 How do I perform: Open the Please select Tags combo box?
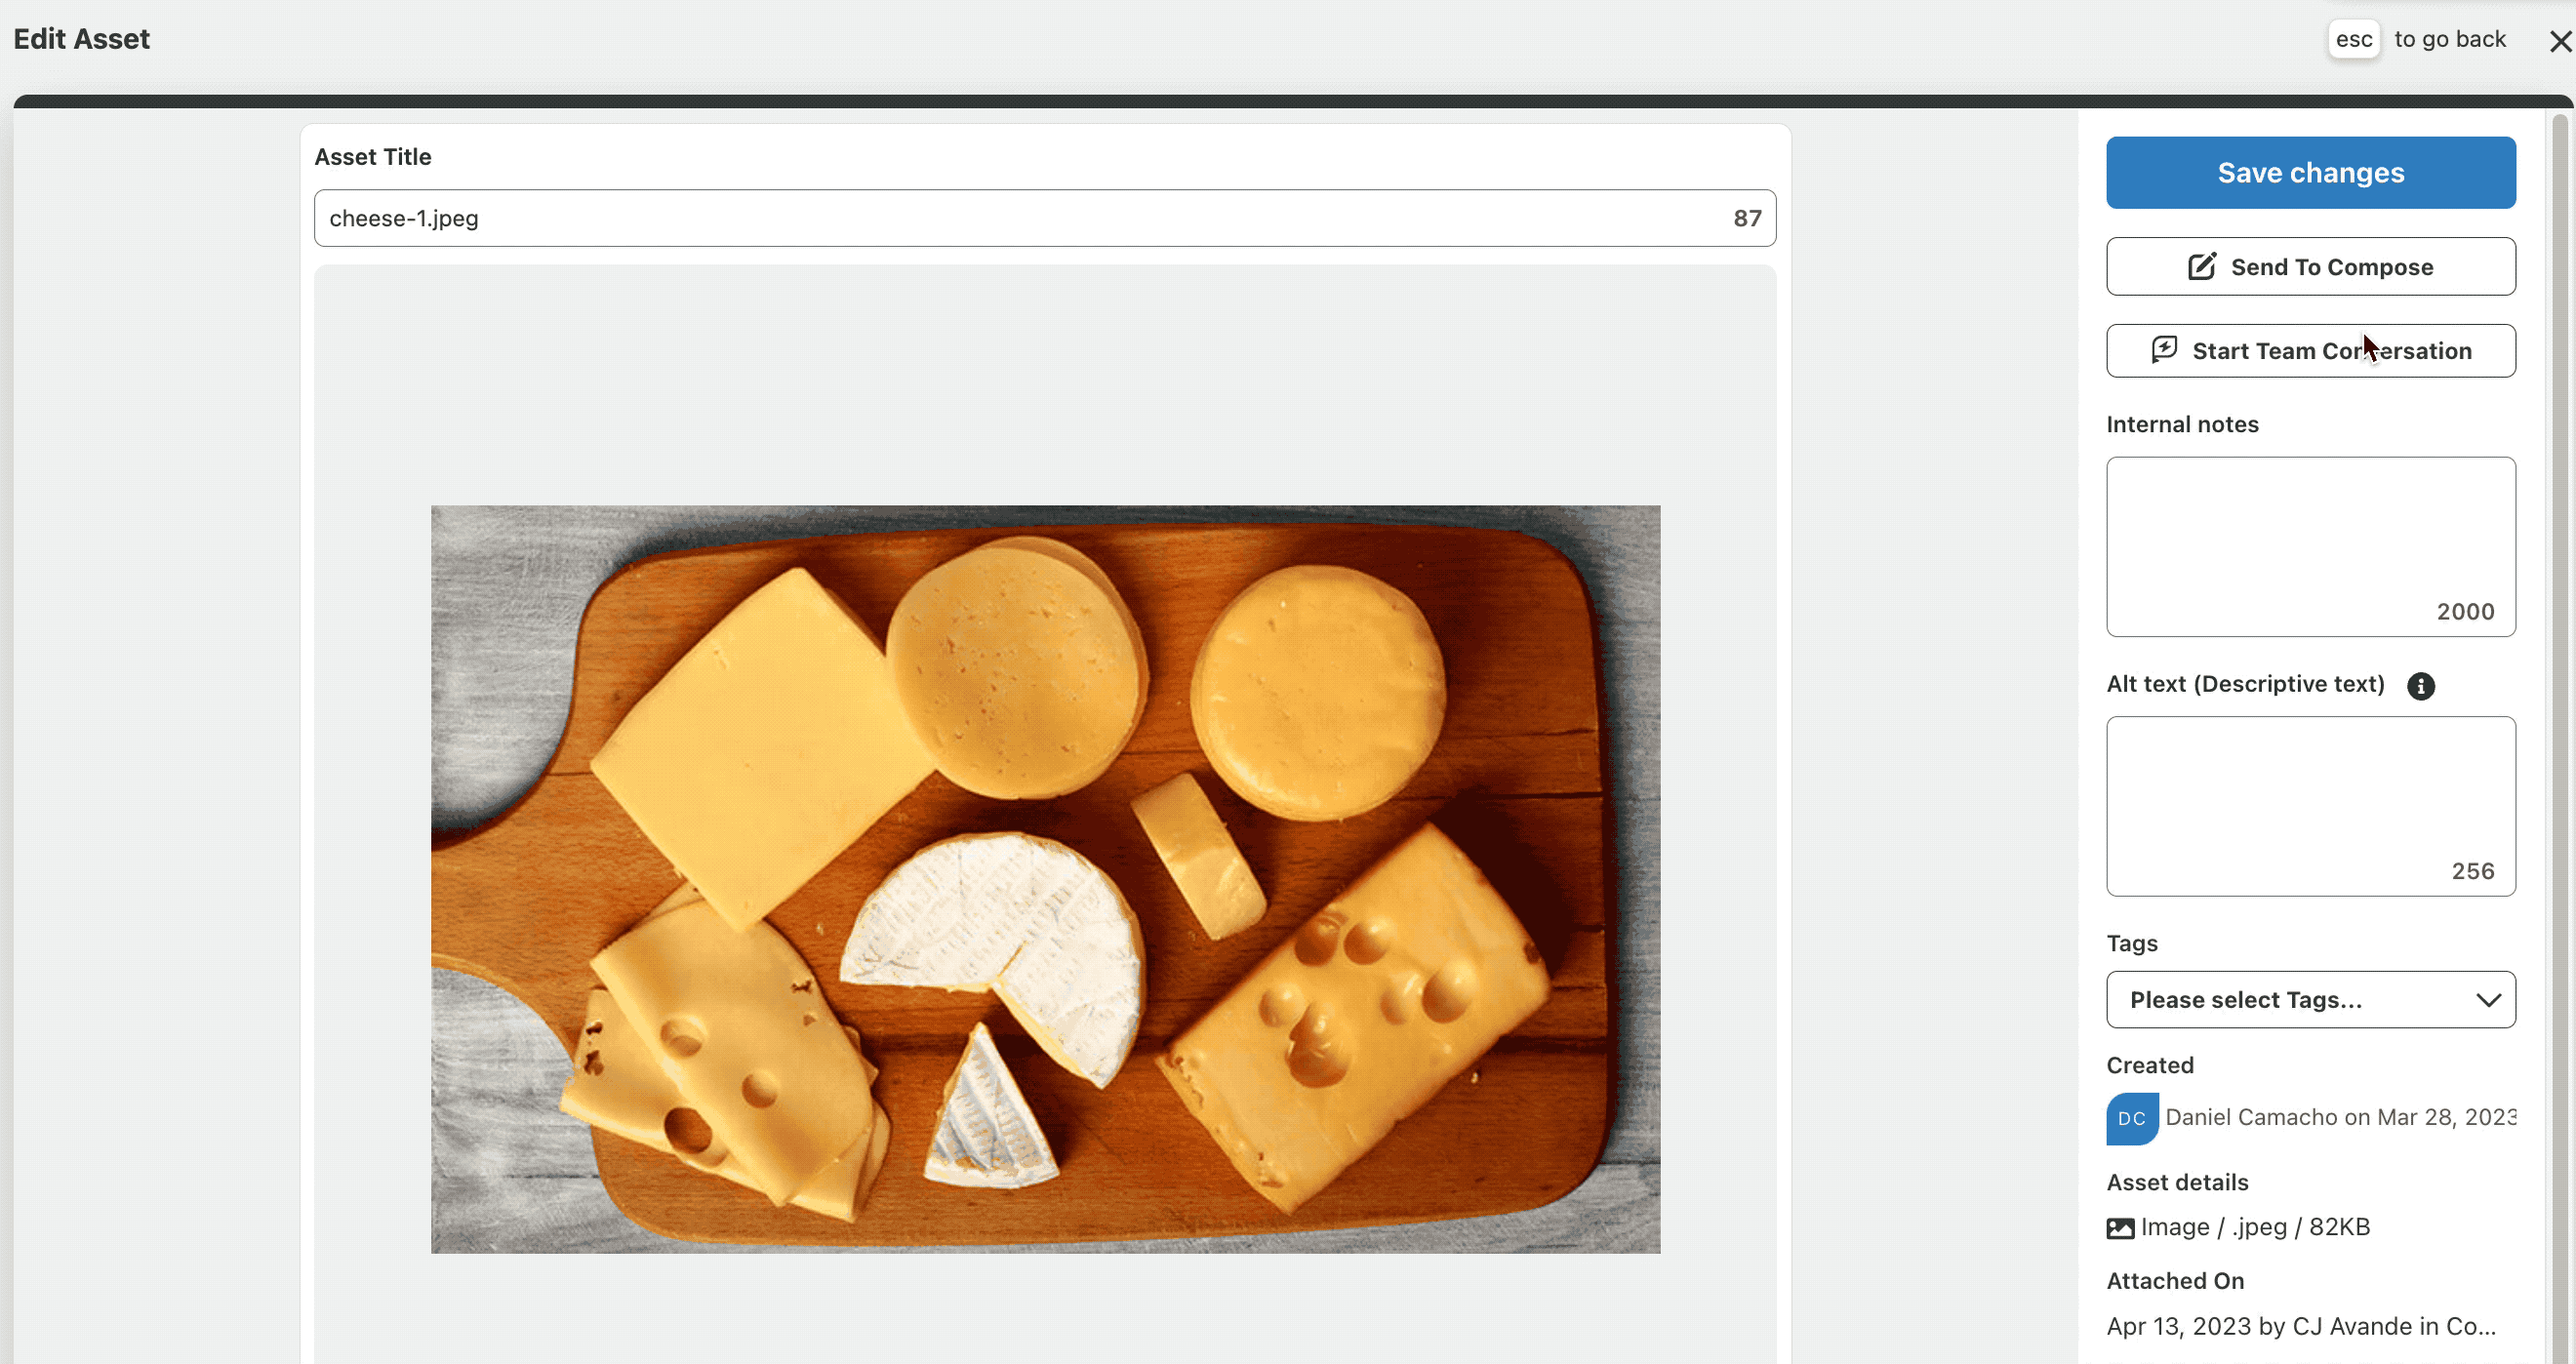click(2310, 1000)
